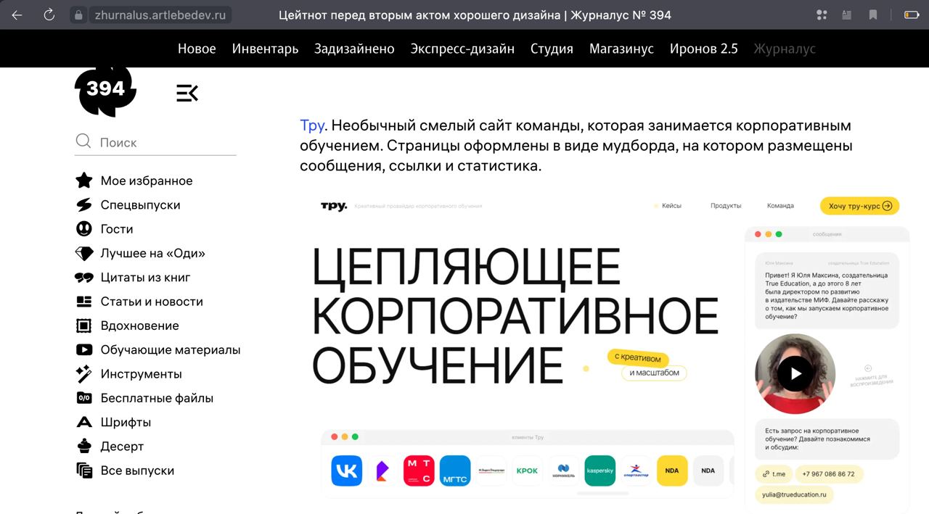This screenshot has width=929, height=514.
Task: Play the video in Тру preview
Action: (795, 373)
